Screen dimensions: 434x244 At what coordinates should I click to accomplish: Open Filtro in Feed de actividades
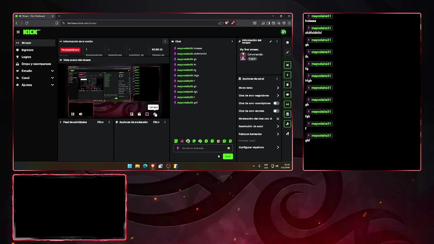[100, 122]
